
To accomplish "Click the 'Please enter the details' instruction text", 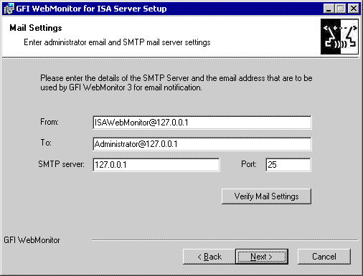I will pos(176,82).
